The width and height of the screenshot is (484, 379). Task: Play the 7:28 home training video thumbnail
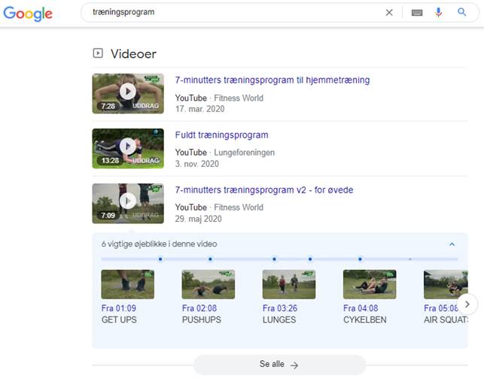pos(127,93)
